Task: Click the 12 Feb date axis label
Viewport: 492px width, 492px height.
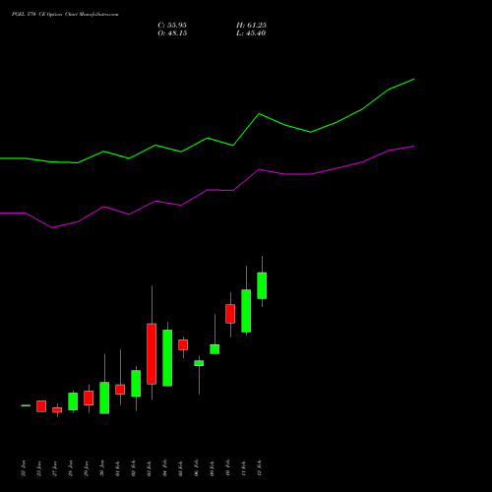Action: pyautogui.click(x=260, y=467)
